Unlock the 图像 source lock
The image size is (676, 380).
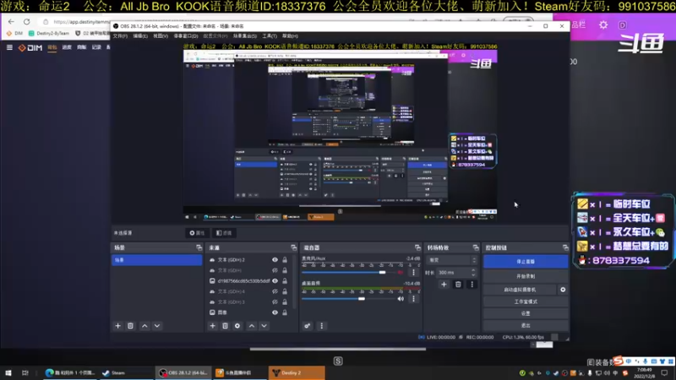285,312
